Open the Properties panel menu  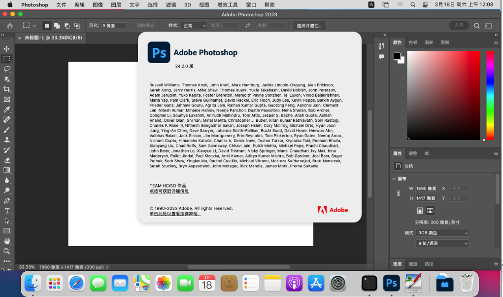(496, 153)
